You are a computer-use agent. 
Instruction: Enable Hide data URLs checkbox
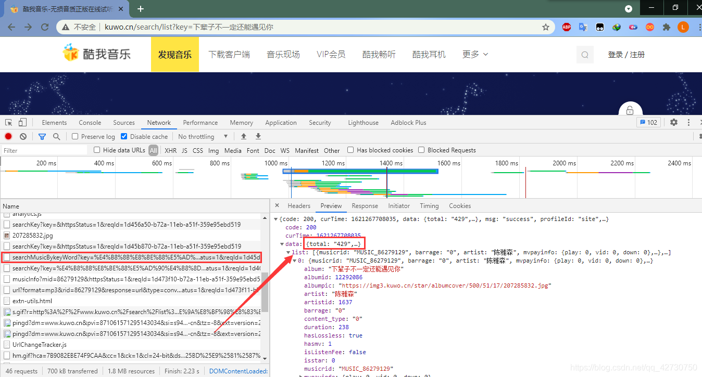[97, 150]
